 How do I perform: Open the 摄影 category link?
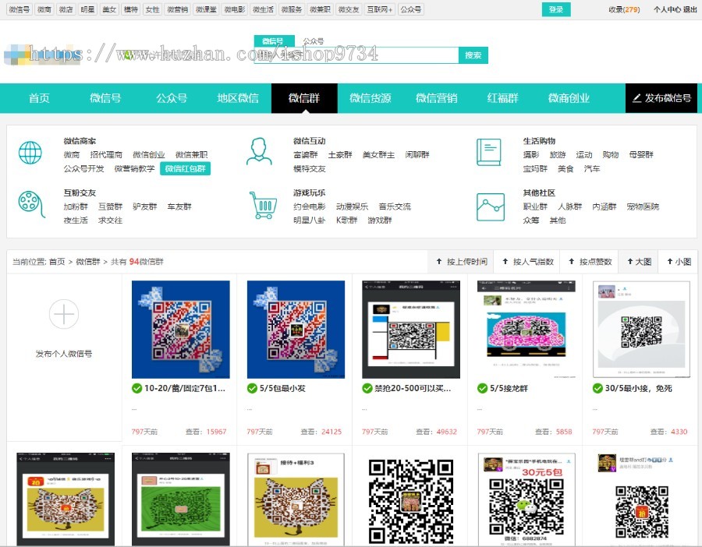click(x=531, y=155)
